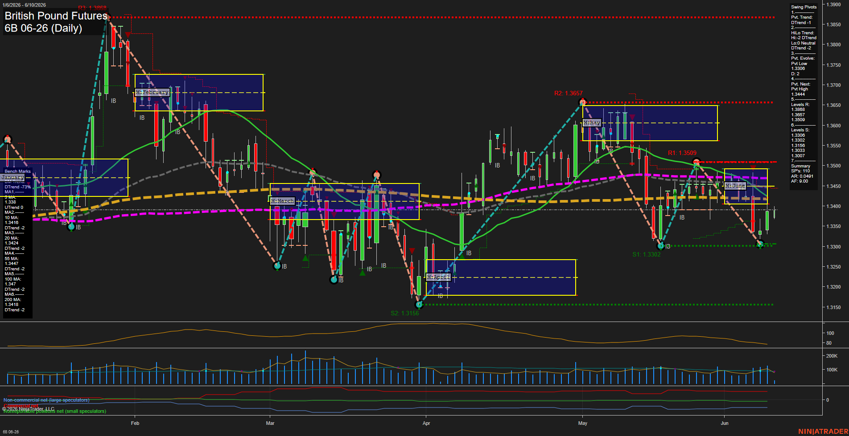Click the Non-commercial net (large speculators) legend

pos(46,400)
